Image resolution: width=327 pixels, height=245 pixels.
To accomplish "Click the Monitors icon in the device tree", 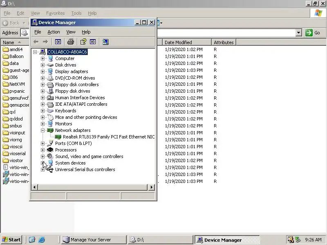I will click(50, 124).
